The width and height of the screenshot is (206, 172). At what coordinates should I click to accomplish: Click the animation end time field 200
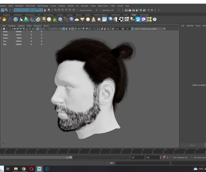click(x=152, y=158)
